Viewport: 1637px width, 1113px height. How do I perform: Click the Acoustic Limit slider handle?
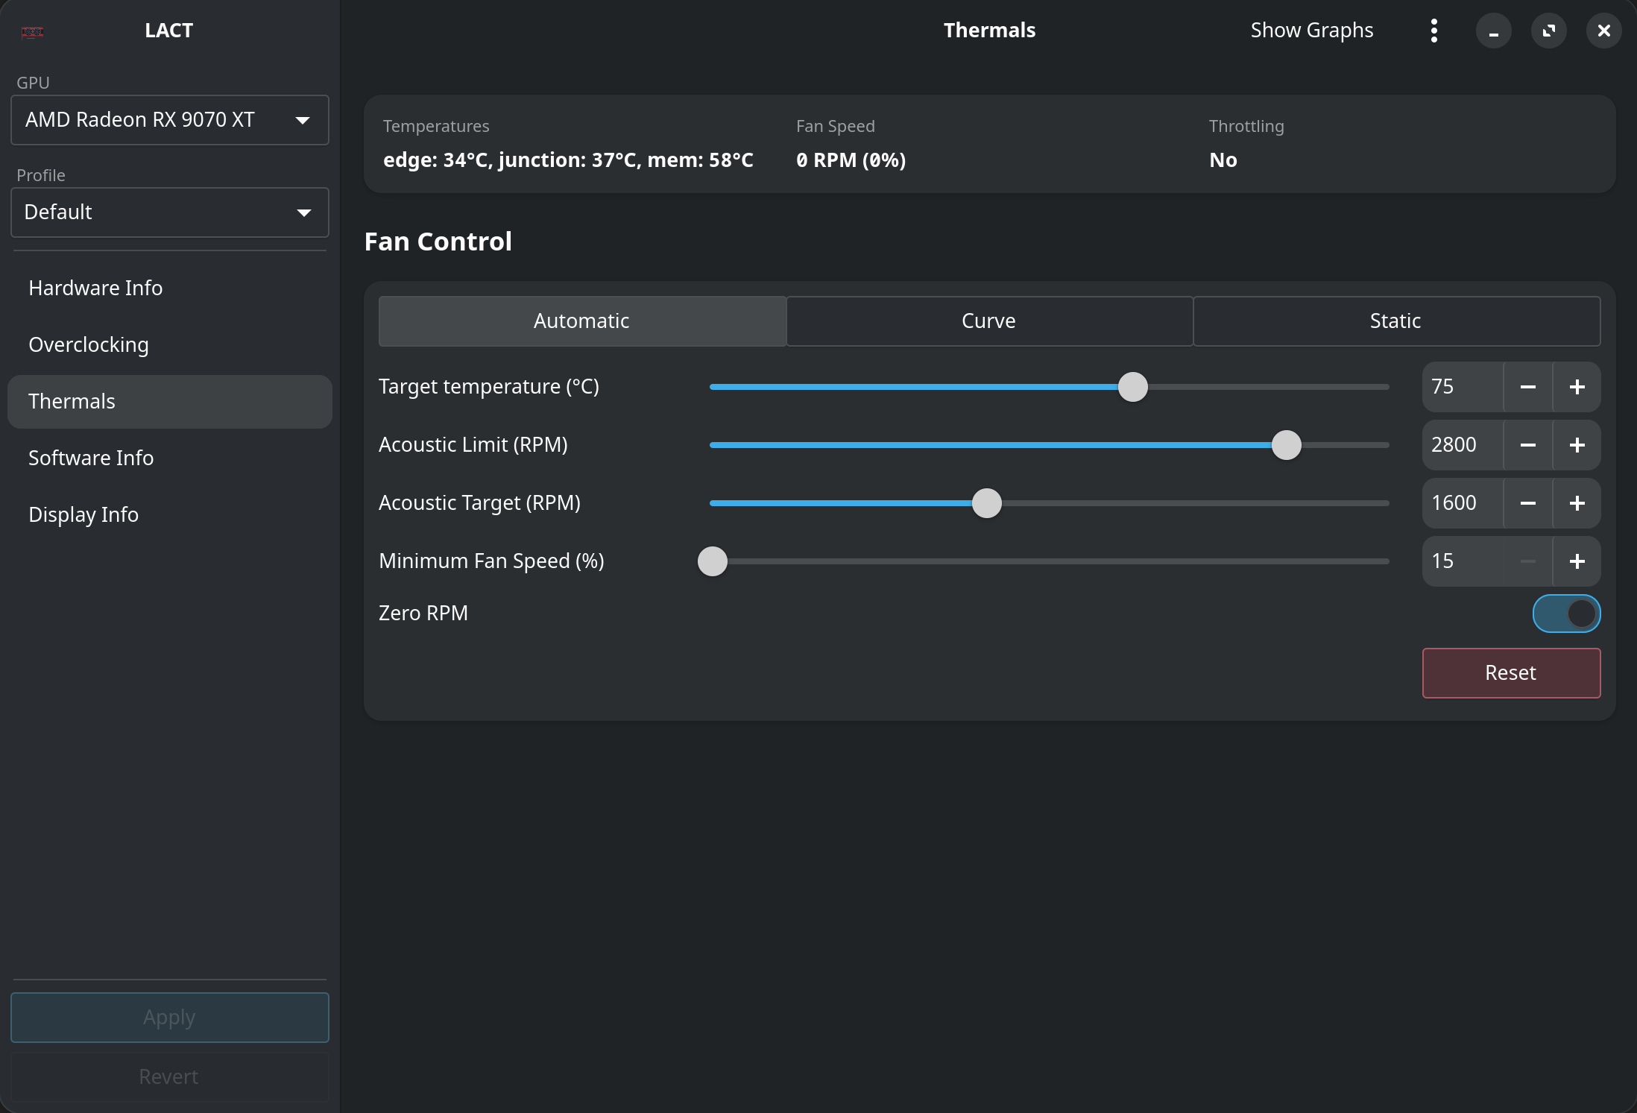pyautogui.click(x=1286, y=445)
